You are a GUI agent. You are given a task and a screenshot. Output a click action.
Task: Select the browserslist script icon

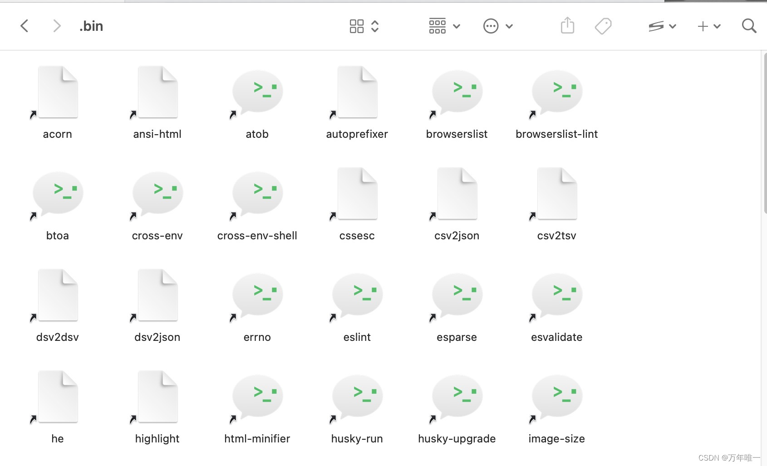tap(457, 92)
